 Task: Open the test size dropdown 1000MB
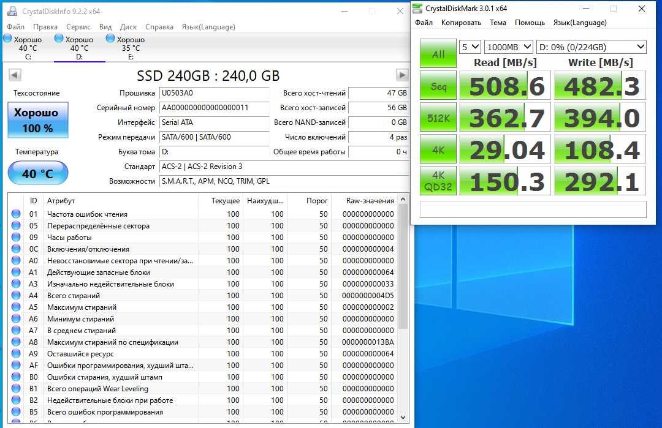[x=509, y=47]
